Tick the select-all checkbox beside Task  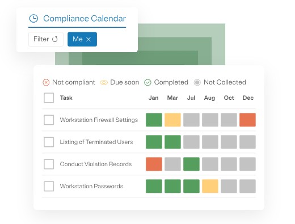coord(49,98)
